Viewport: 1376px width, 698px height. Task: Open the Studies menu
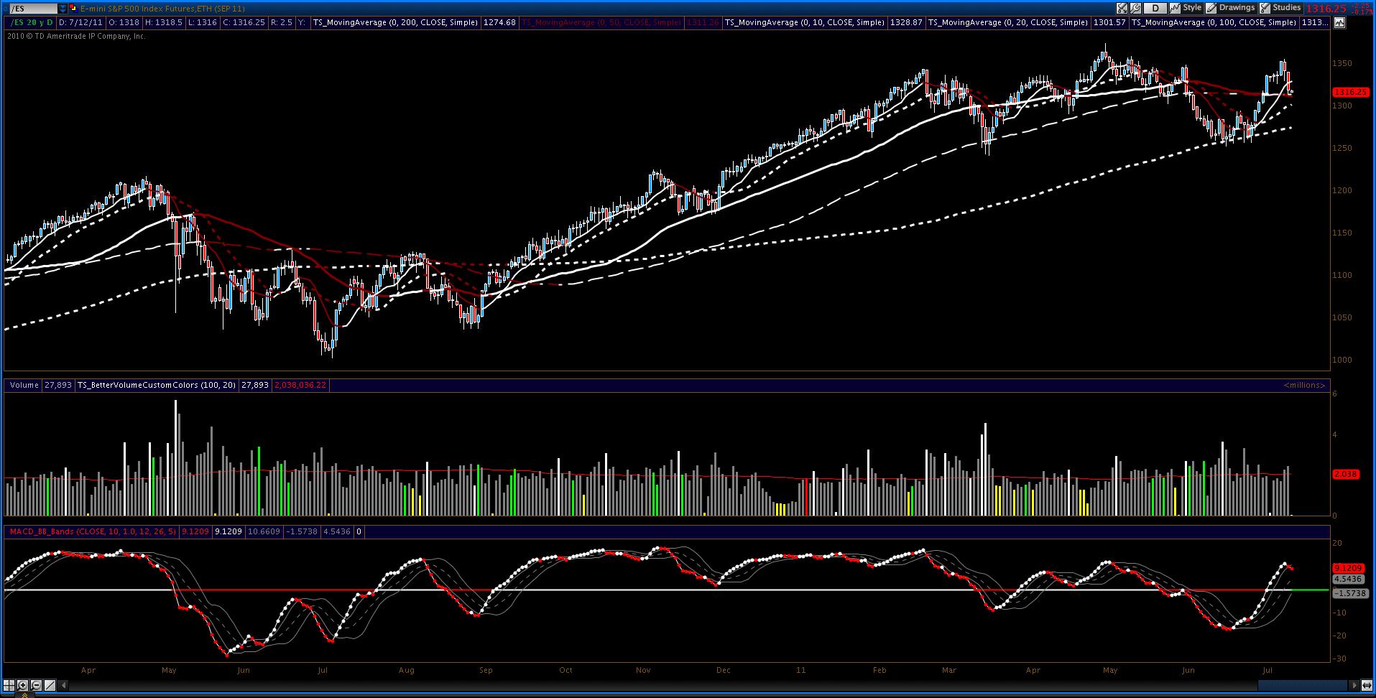(x=1280, y=8)
